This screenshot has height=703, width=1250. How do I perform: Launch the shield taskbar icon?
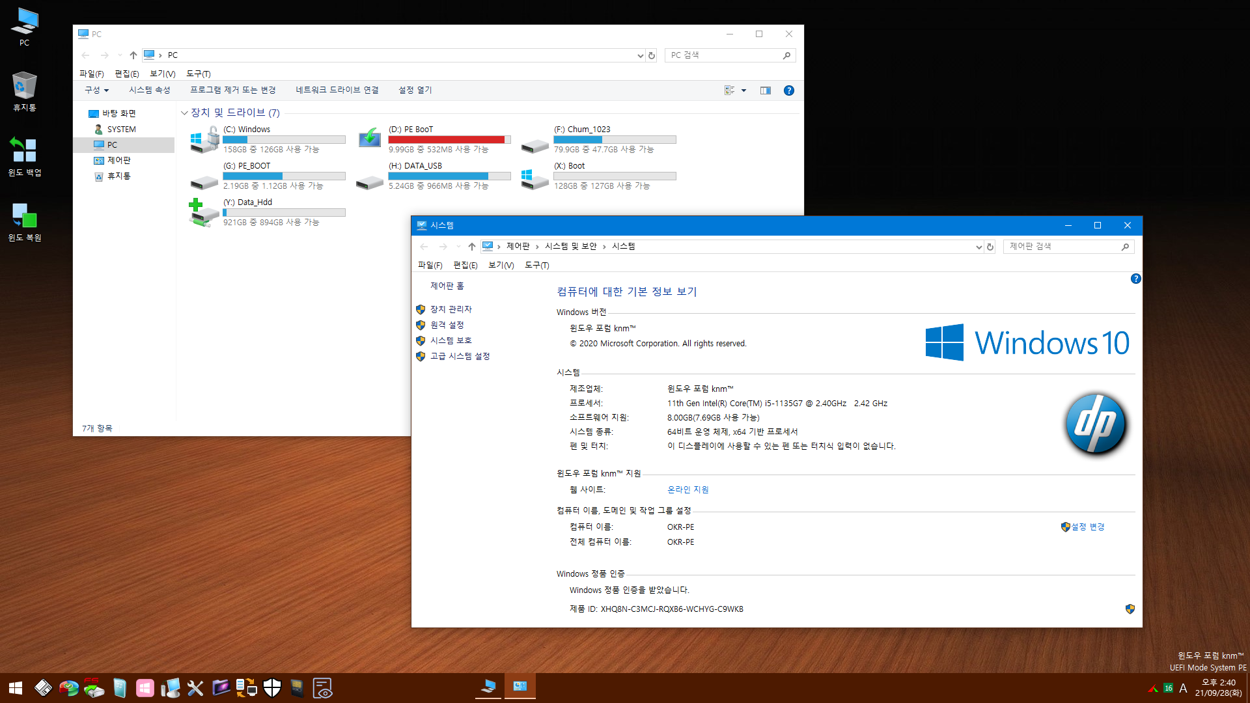coord(272,688)
